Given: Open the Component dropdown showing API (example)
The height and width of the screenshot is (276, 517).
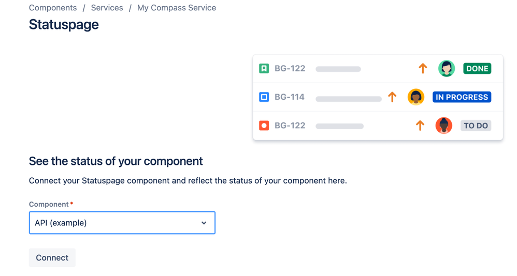Looking at the screenshot, I should tap(114, 223).
